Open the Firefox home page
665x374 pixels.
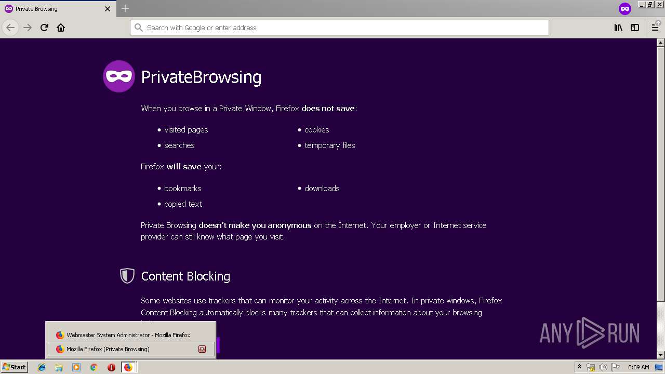[61, 28]
